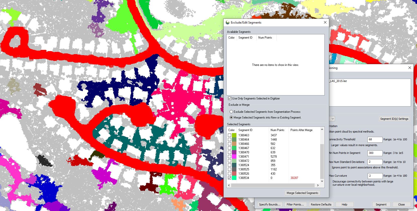Sort Selected Segments by Points After Merge
The height and width of the screenshot is (211, 417).
pos(304,130)
